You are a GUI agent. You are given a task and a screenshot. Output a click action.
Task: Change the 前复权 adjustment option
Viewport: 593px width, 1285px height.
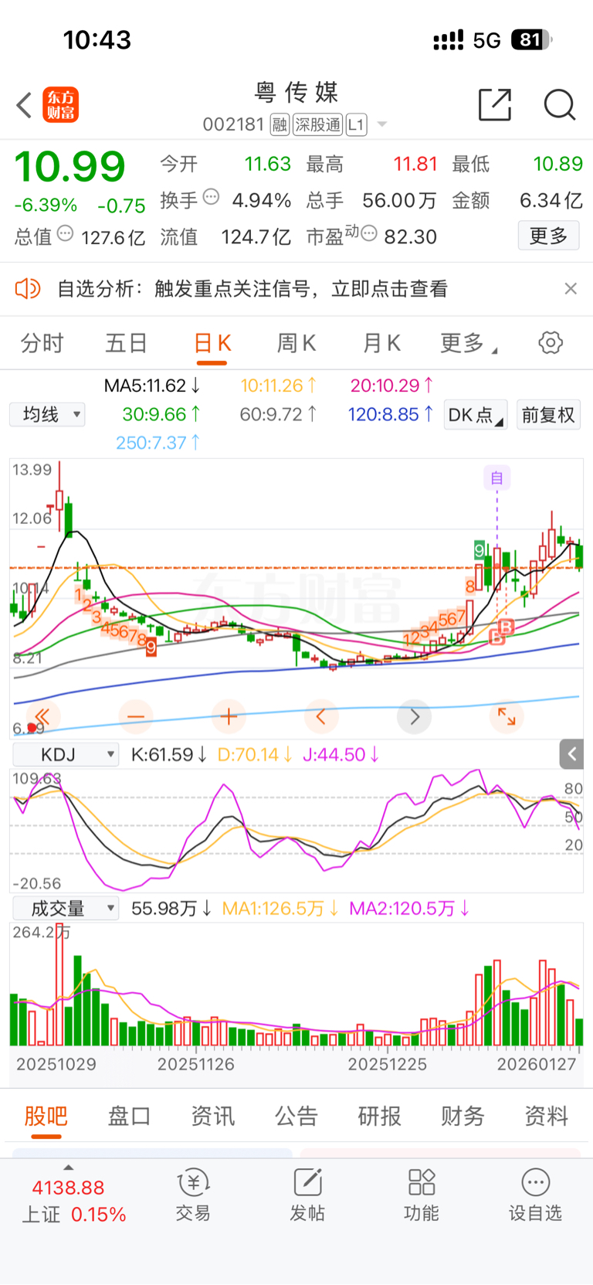click(548, 415)
